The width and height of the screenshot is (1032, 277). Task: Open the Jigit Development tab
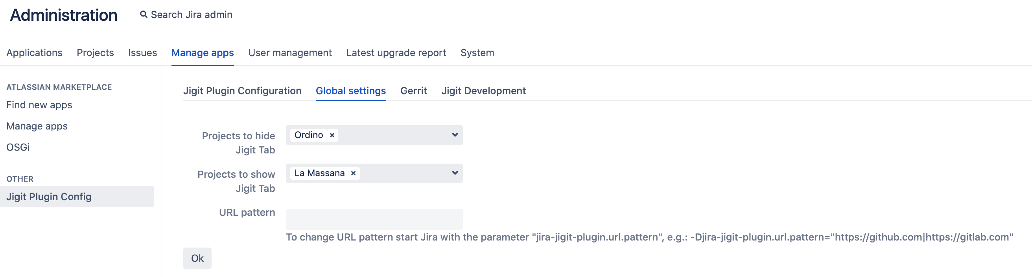(x=483, y=91)
